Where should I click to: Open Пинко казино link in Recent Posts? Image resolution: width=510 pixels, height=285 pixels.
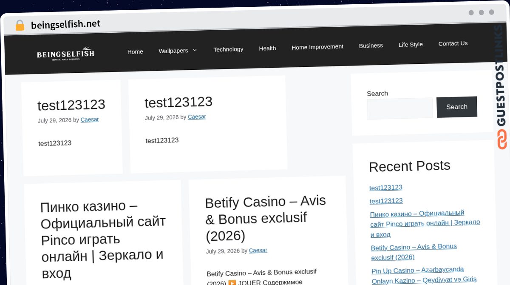pos(425,223)
